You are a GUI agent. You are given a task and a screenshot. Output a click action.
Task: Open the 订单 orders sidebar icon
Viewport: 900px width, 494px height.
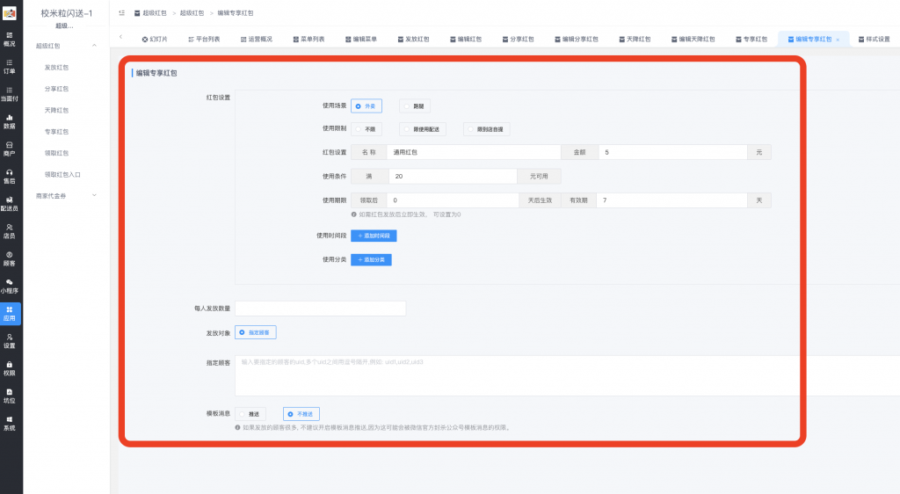[9, 67]
